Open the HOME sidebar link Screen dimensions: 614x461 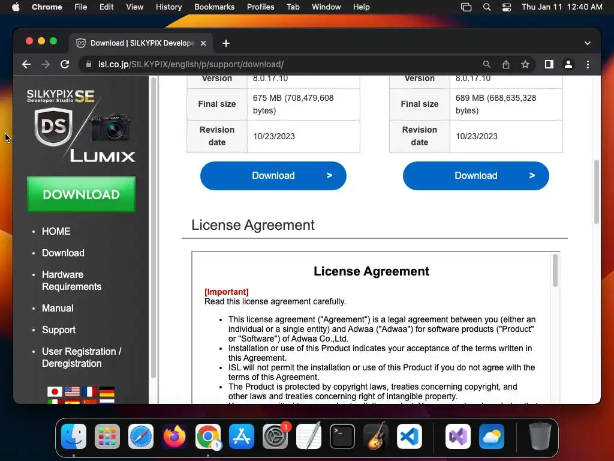56,231
